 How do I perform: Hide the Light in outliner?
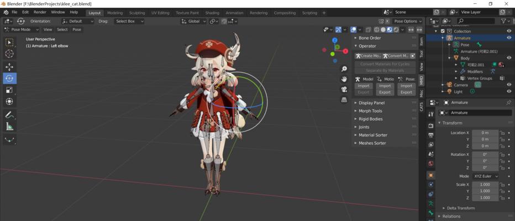(509, 92)
